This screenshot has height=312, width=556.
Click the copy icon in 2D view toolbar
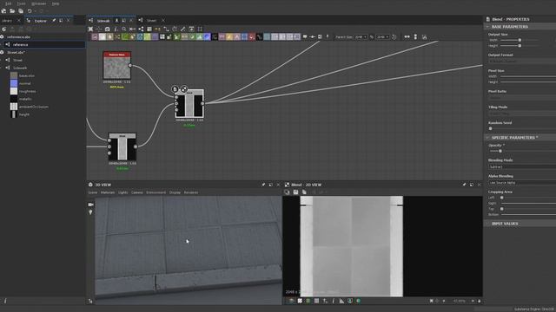pos(304,192)
